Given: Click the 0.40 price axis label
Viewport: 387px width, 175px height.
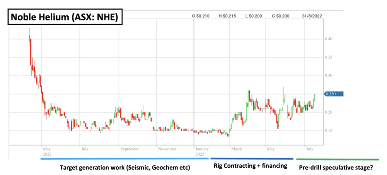Looking at the screenshot, I should pyautogui.click(x=329, y=39).
